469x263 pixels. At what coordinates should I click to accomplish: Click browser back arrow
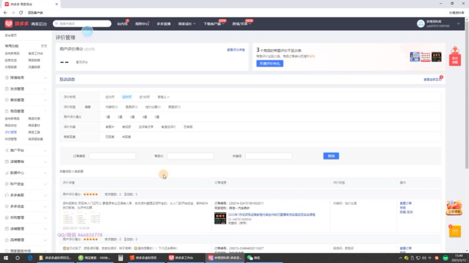point(6,13)
